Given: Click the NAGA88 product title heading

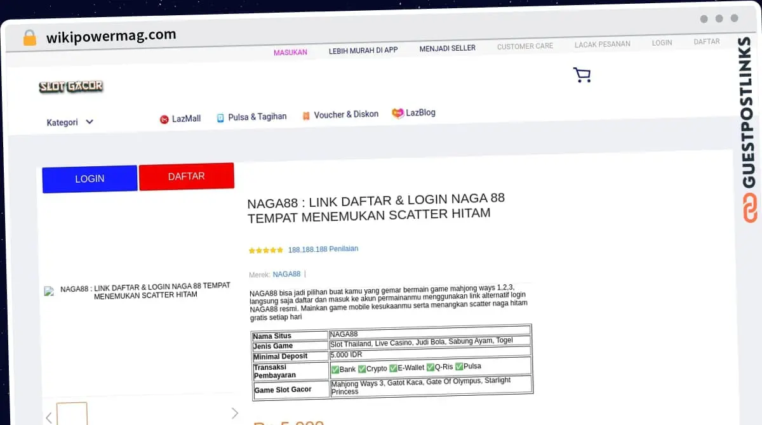Looking at the screenshot, I should pos(375,207).
